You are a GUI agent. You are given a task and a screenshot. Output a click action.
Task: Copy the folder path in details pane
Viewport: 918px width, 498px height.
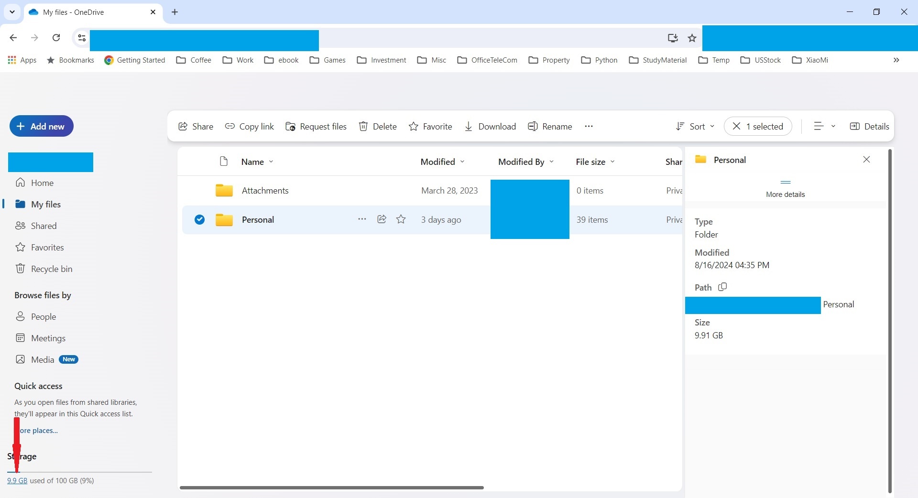click(722, 287)
